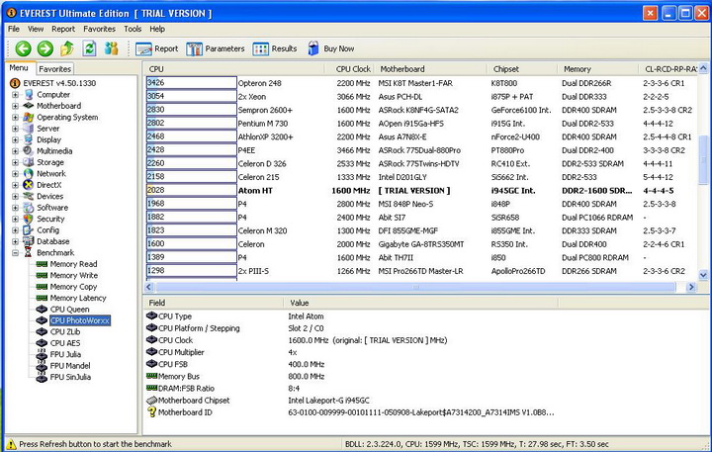Screen dimensions: 712x452
Task: Expand the Multimedia tree node
Action: (15, 151)
